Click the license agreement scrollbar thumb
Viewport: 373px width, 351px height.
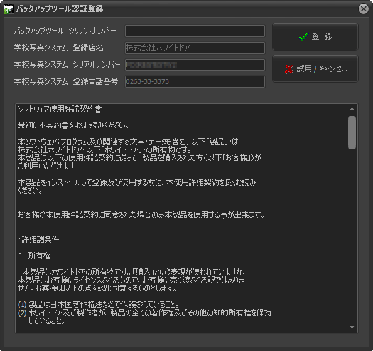352,132
